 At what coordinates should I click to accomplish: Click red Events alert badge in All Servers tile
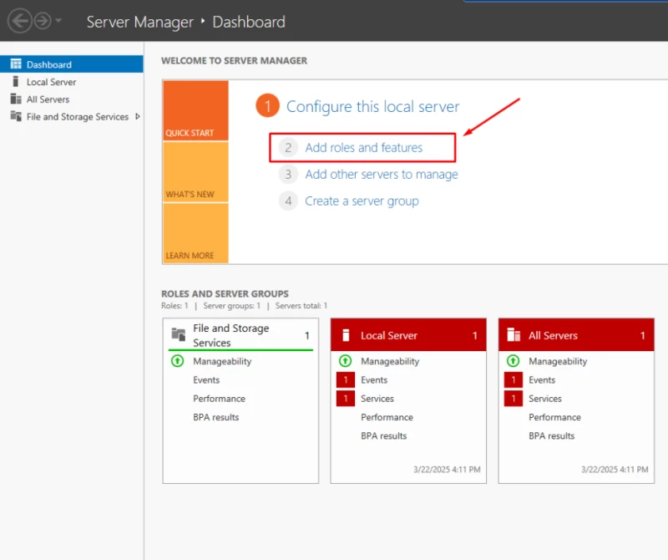pyautogui.click(x=514, y=379)
